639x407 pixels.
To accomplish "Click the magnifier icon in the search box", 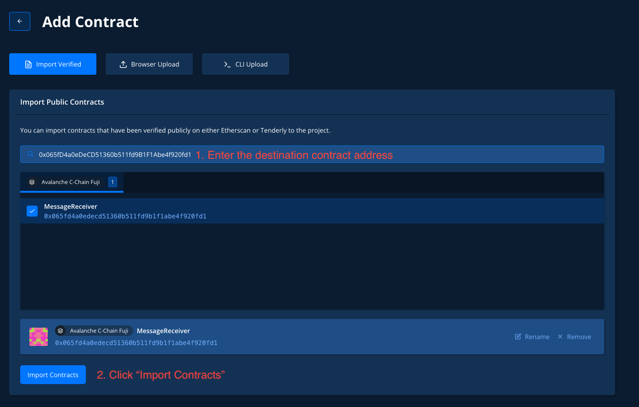I will pyautogui.click(x=30, y=155).
